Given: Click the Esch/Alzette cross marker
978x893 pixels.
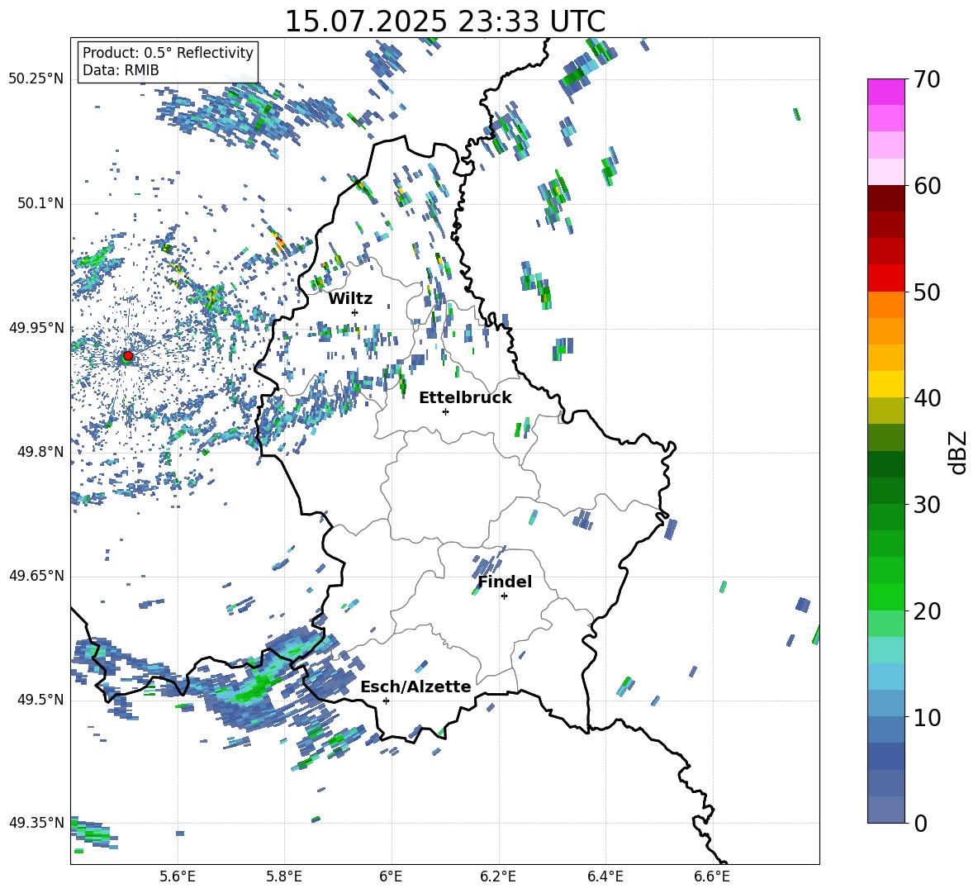Looking at the screenshot, I should pyautogui.click(x=386, y=701).
